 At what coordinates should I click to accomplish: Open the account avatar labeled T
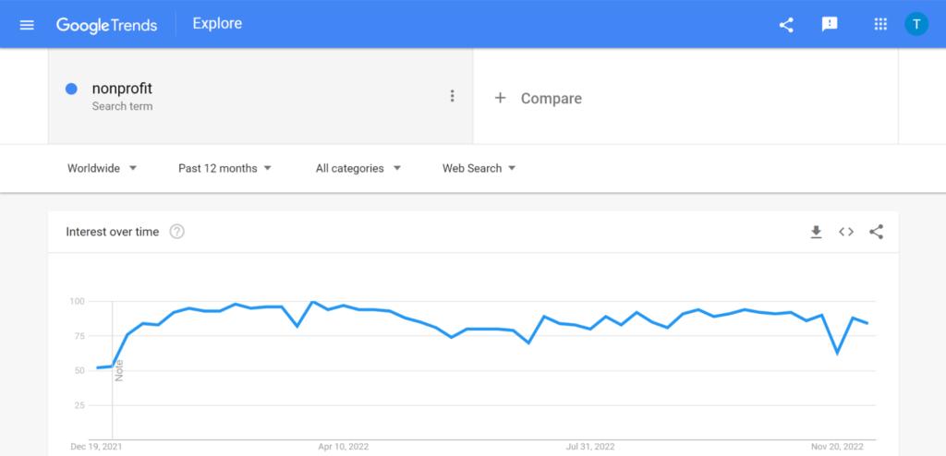916,24
